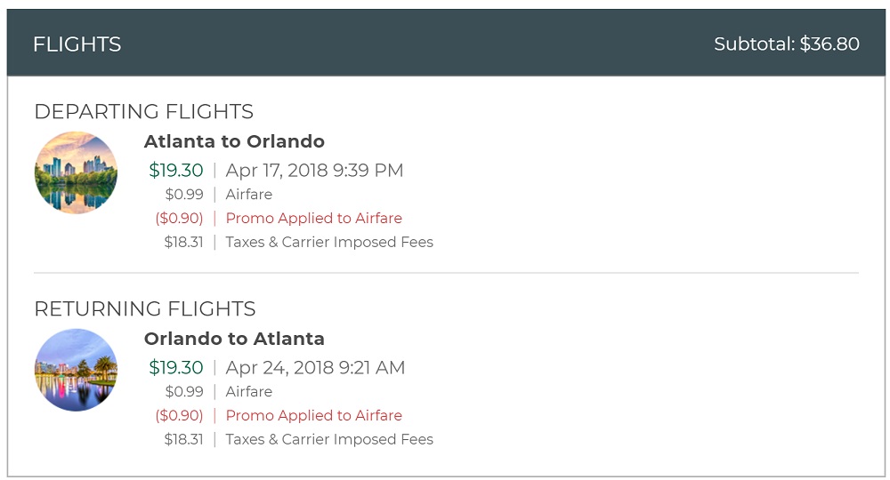Click the returning flight's green $19.30 price
890x480 pixels.
coord(176,367)
